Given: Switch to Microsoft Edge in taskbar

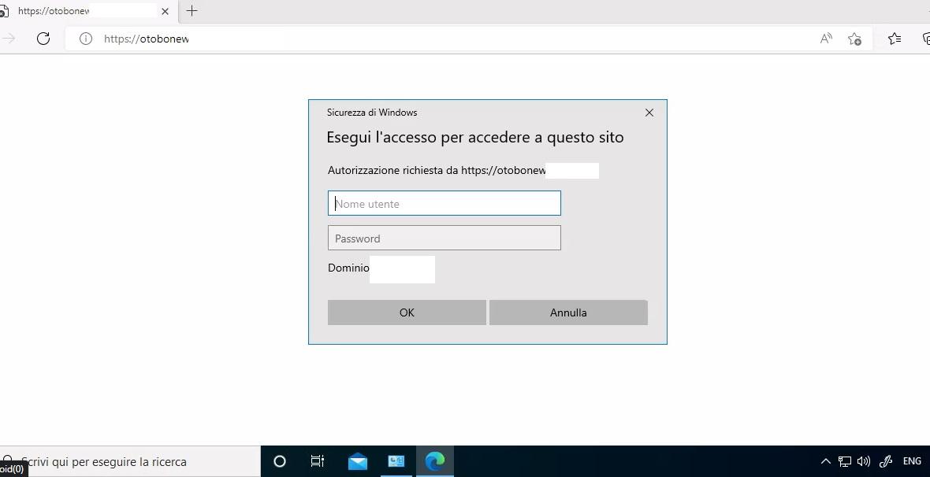Looking at the screenshot, I should 435,461.
